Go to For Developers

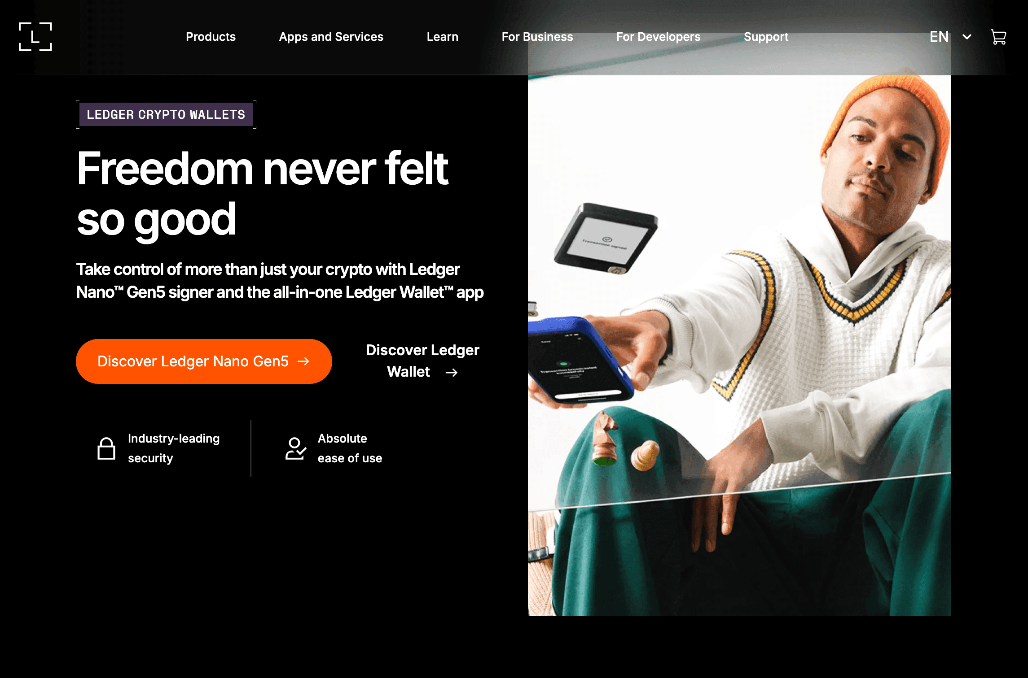(x=659, y=37)
